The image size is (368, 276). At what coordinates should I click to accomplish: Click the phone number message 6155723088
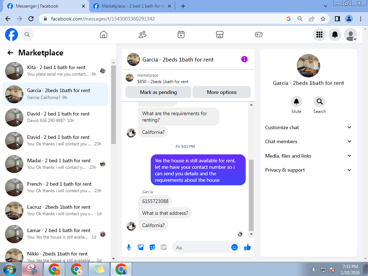pos(155,201)
